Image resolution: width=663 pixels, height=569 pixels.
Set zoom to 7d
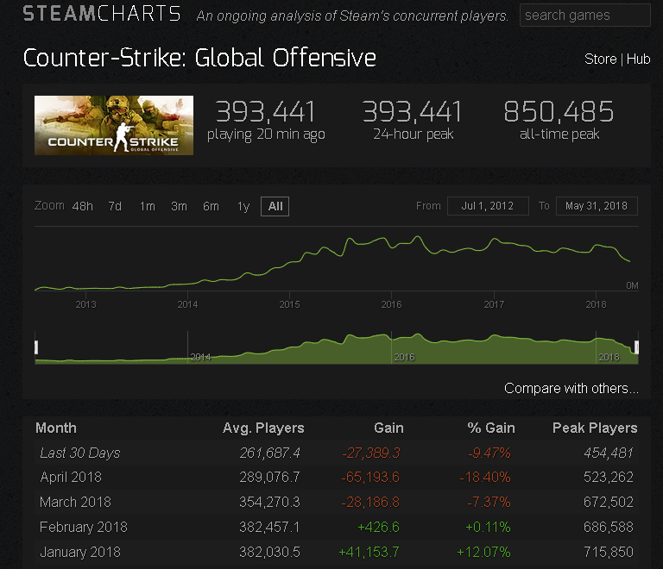pos(115,206)
